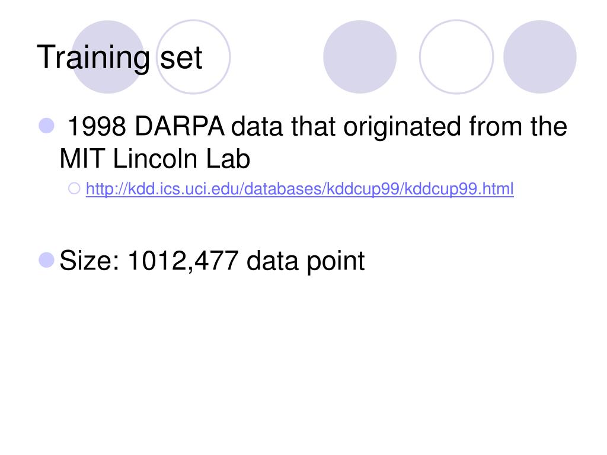Click the word 'DARPA'
607x455 pixels.
tap(180, 127)
